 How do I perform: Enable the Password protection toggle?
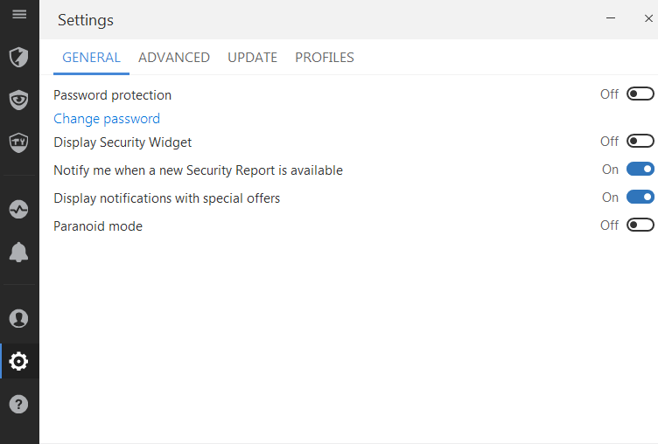click(640, 94)
